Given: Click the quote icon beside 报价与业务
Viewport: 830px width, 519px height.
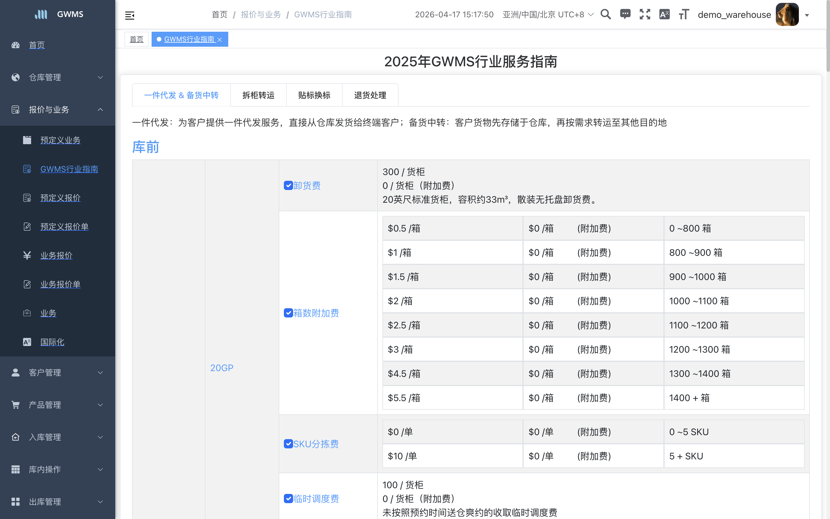Looking at the screenshot, I should (x=16, y=110).
